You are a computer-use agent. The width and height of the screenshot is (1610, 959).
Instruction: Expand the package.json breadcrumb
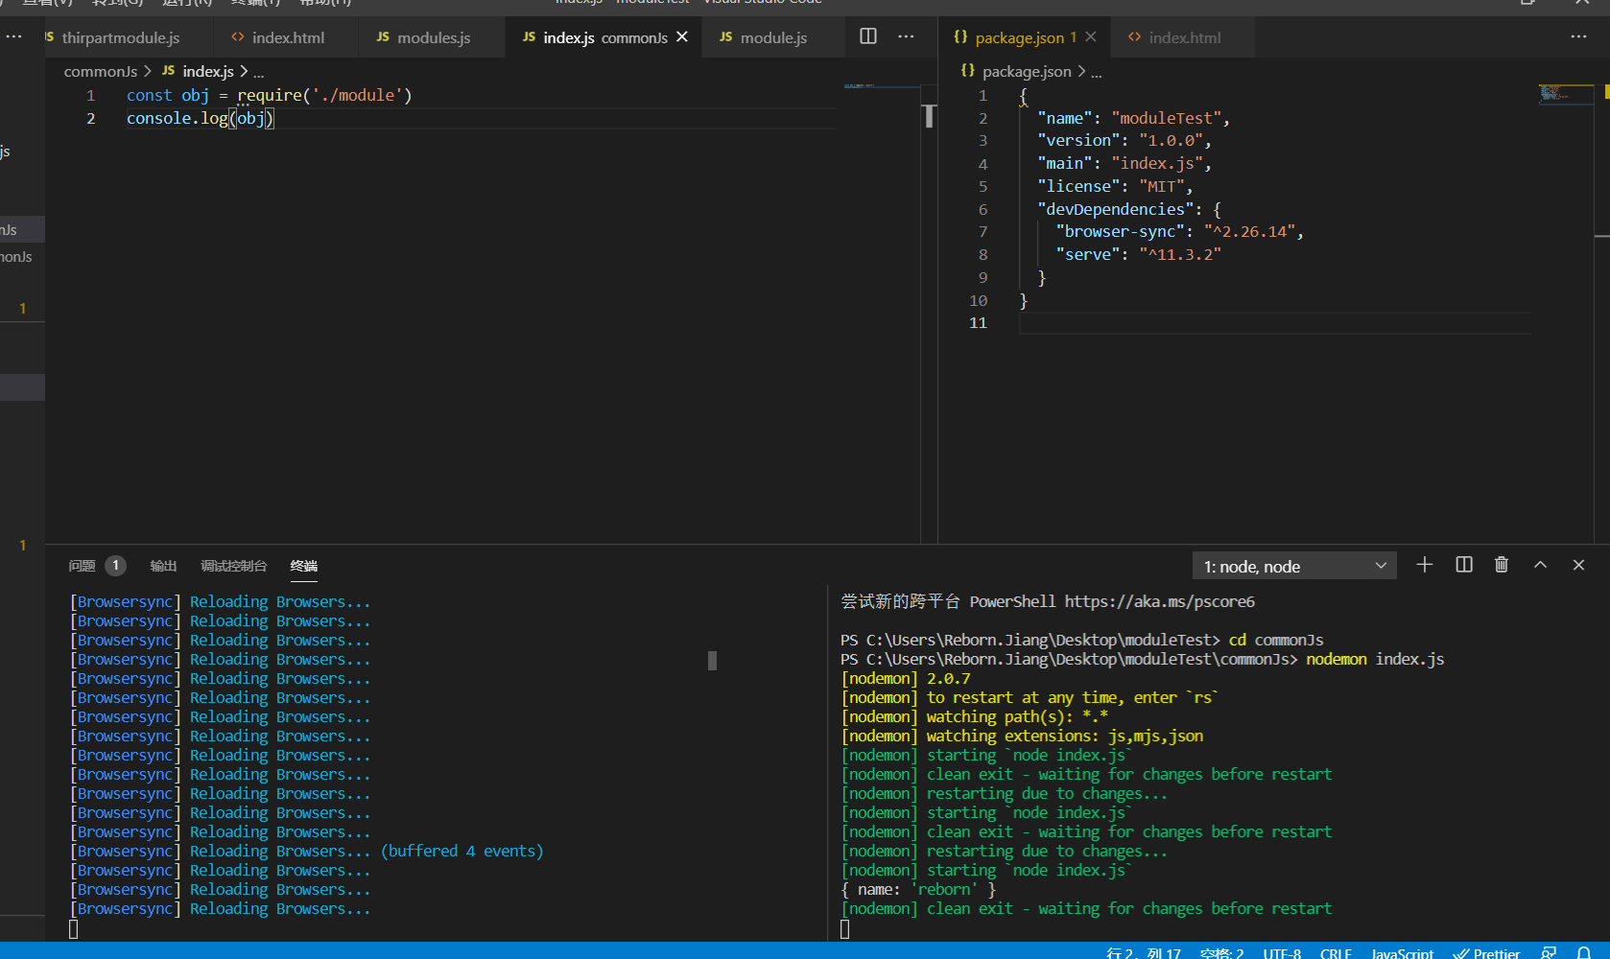pyautogui.click(x=1026, y=71)
